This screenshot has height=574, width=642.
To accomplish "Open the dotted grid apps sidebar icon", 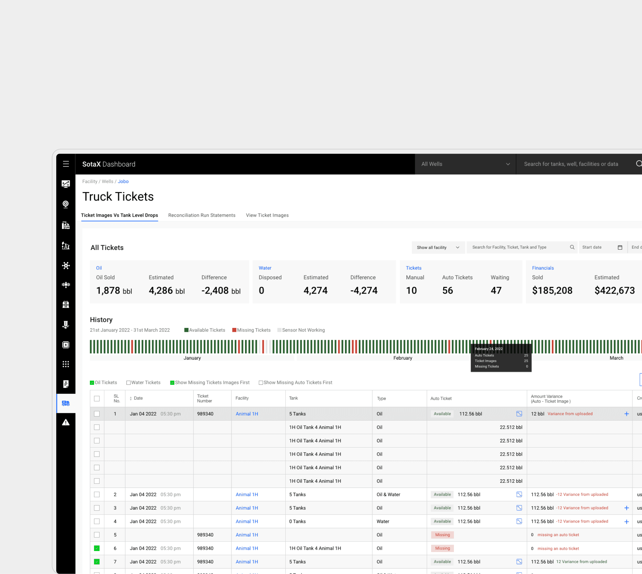I will [x=66, y=364].
